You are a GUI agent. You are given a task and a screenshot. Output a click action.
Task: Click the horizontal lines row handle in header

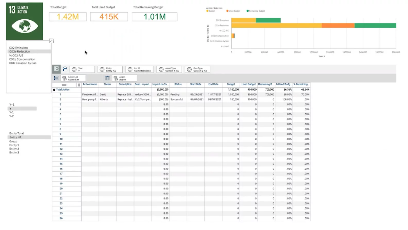[64, 85]
